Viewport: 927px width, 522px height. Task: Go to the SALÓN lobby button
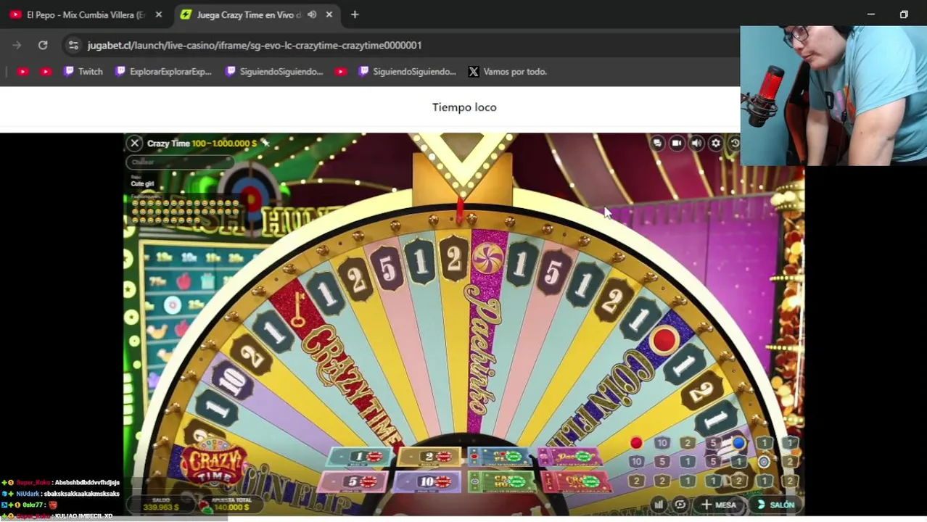(775, 505)
